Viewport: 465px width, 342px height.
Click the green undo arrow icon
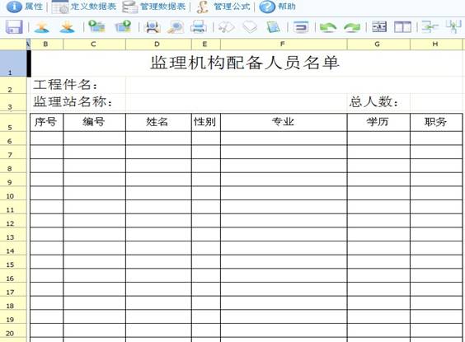(327, 27)
